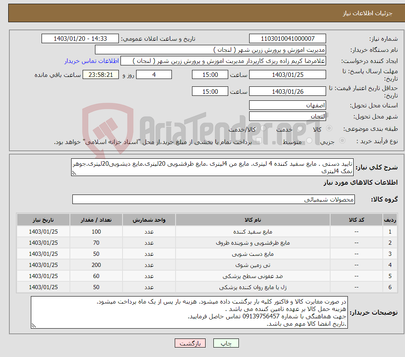Click the goods group field محصولات شیمیائی

pyautogui.click(x=214, y=199)
